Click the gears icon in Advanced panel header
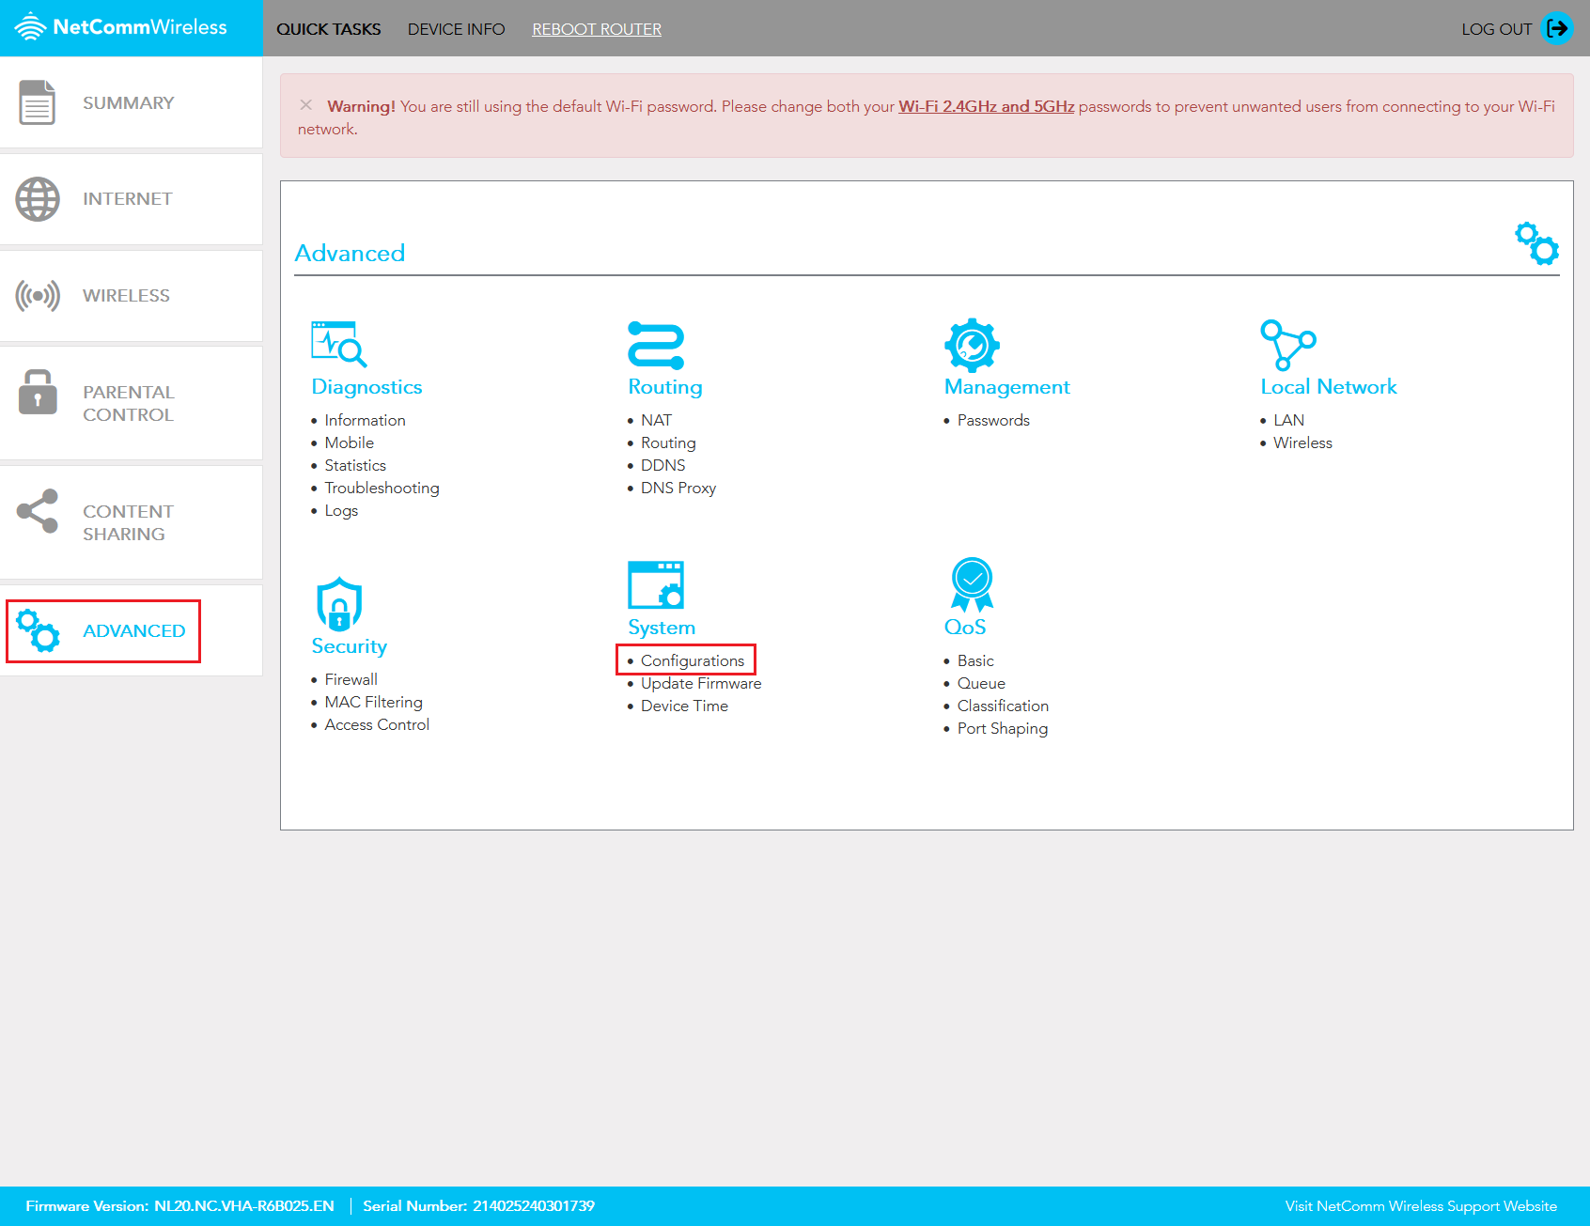 [1536, 242]
